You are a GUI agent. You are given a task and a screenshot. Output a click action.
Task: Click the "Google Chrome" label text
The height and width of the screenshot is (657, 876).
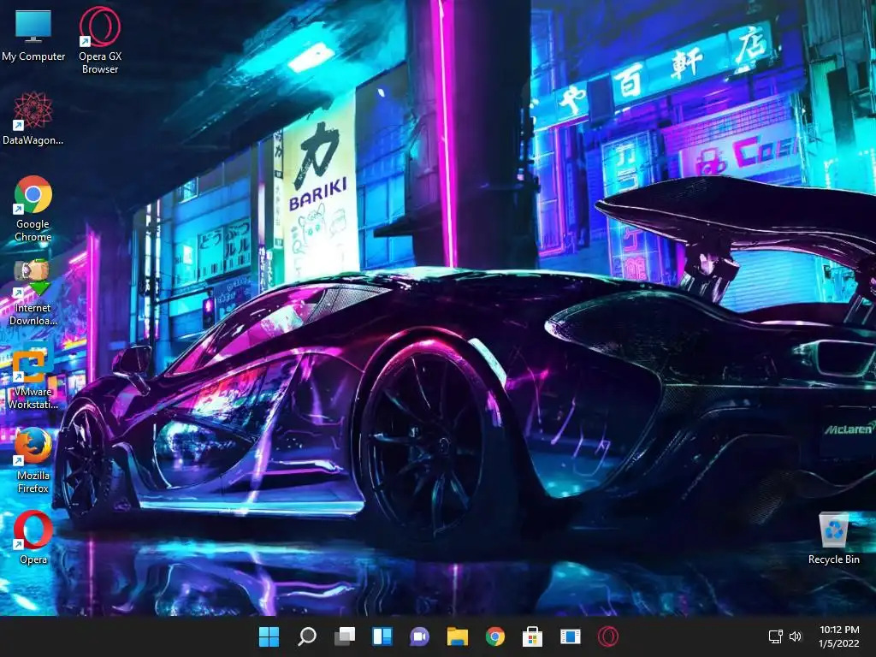tap(33, 230)
